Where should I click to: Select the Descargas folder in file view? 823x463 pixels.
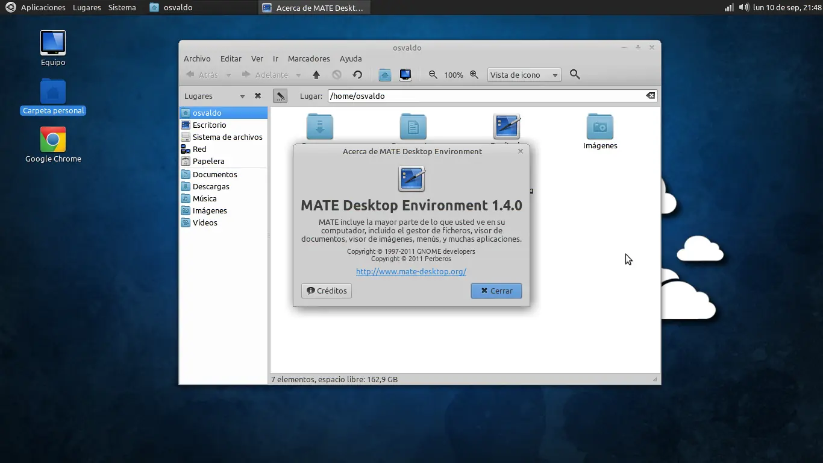(320, 127)
